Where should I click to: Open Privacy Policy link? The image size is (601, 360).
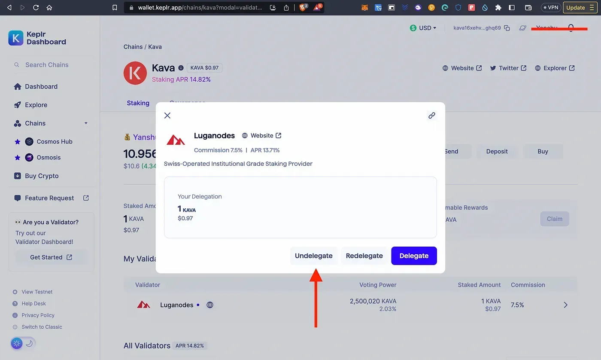33,315
